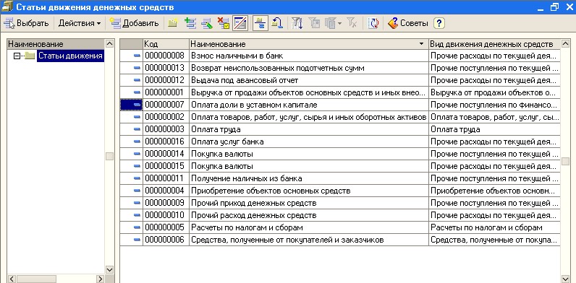Viewport: 576px width, 283px height.
Task: Click the row icon for Взнос наличными в банк
Action: click(x=137, y=56)
